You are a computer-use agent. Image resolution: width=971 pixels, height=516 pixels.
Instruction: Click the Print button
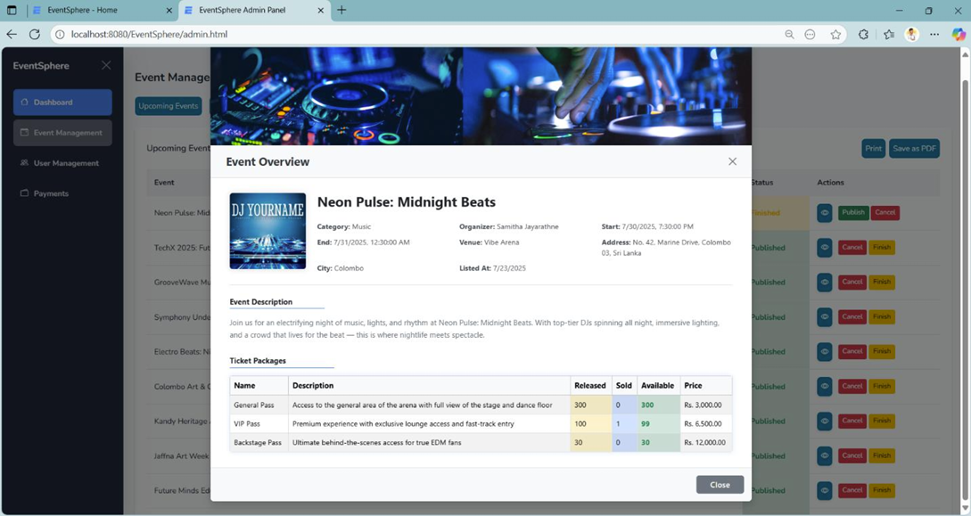click(x=873, y=149)
